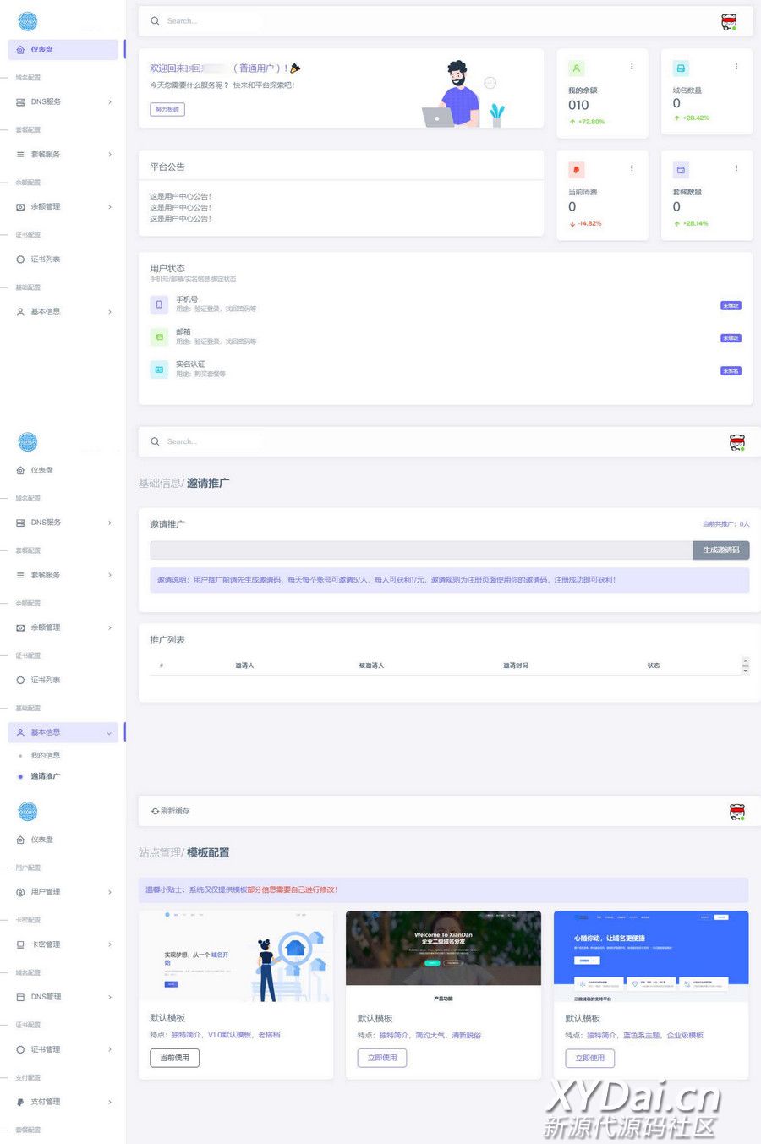761x1144 pixels.
Task: Click the 卡密管理 sidebar icon
Action: coord(20,944)
